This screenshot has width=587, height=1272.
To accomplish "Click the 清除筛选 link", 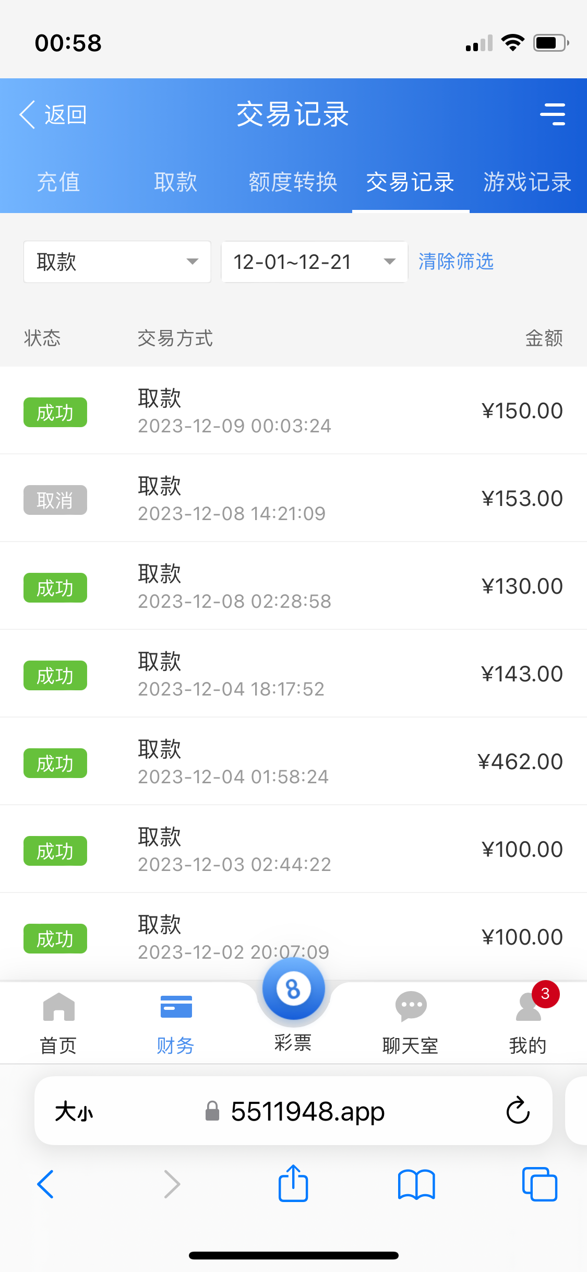I will [x=456, y=262].
